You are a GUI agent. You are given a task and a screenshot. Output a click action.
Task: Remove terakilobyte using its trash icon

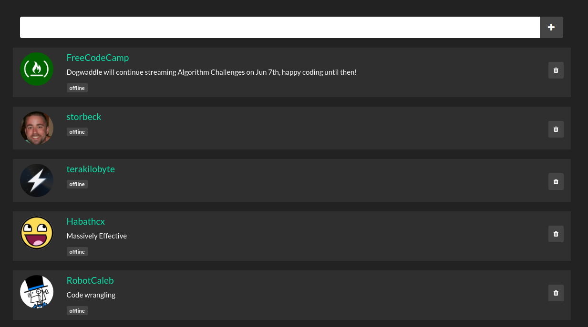556,182
